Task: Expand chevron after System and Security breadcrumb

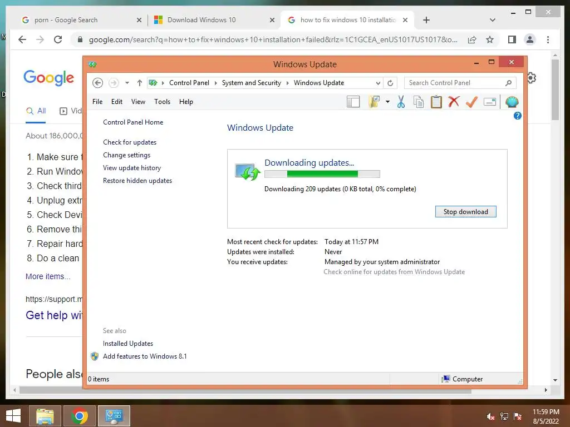Action: click(288, 83)
